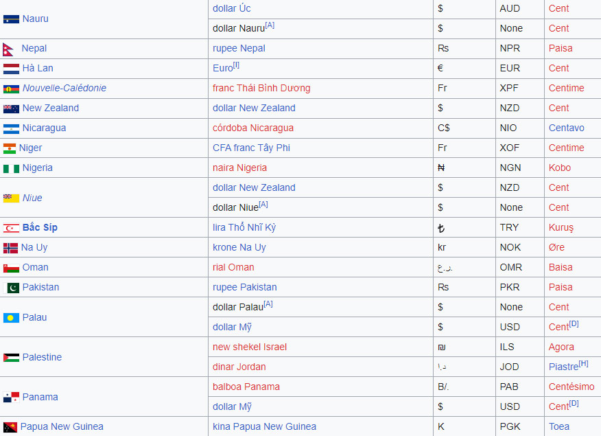
Task: Click footnote [I] next to Euro
Action: click(236, 65)
